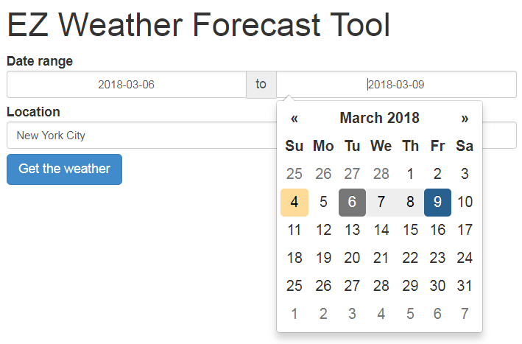Select March 12 in the calendar
Image resolution: width=522 pixels, height=344 pixels.
coord(323,230)
